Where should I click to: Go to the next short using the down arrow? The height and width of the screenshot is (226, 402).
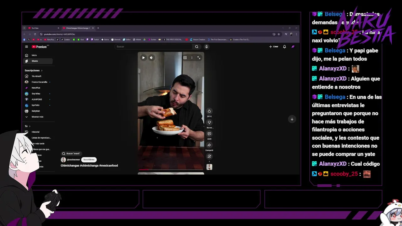point(292,119)
